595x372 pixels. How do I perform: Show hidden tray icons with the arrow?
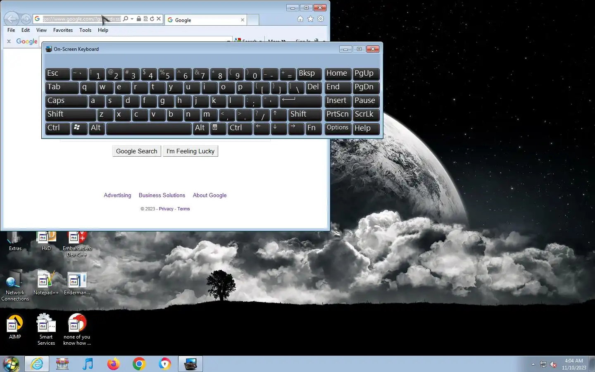pos(533,364)
